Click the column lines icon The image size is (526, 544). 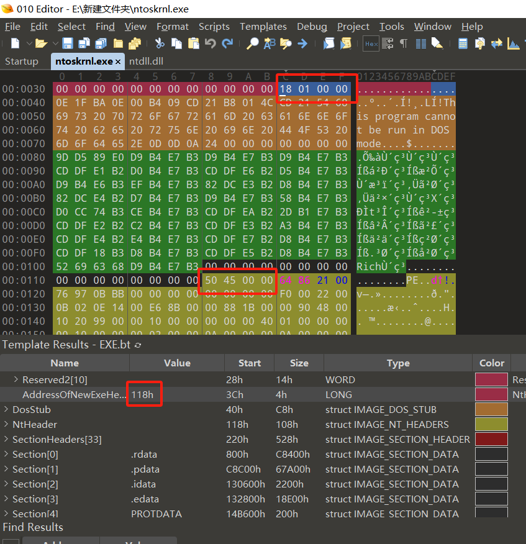point(421,43)
